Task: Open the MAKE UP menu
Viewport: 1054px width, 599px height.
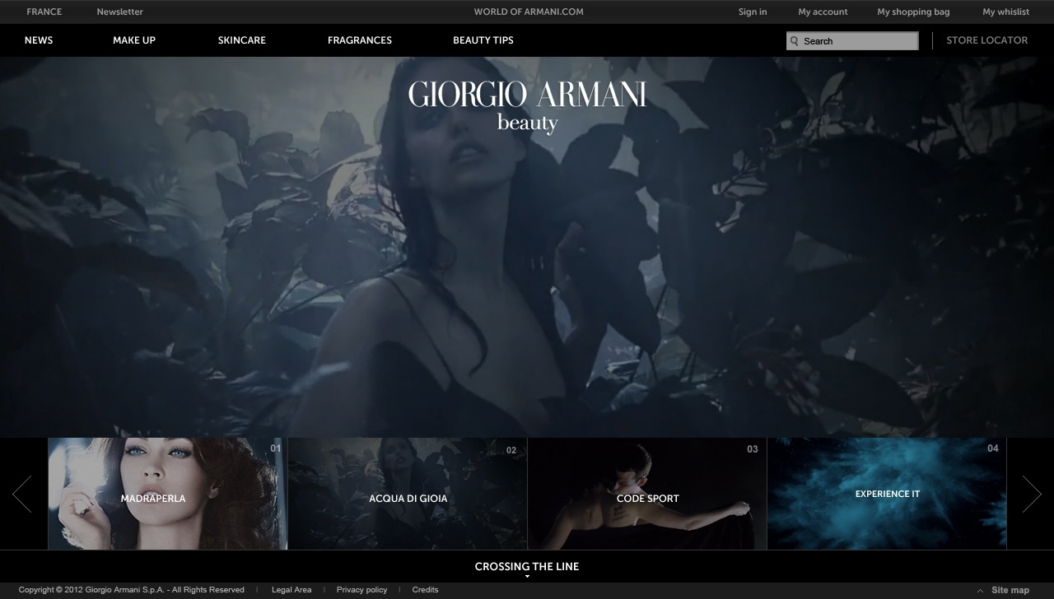Action: coord(134,40)
